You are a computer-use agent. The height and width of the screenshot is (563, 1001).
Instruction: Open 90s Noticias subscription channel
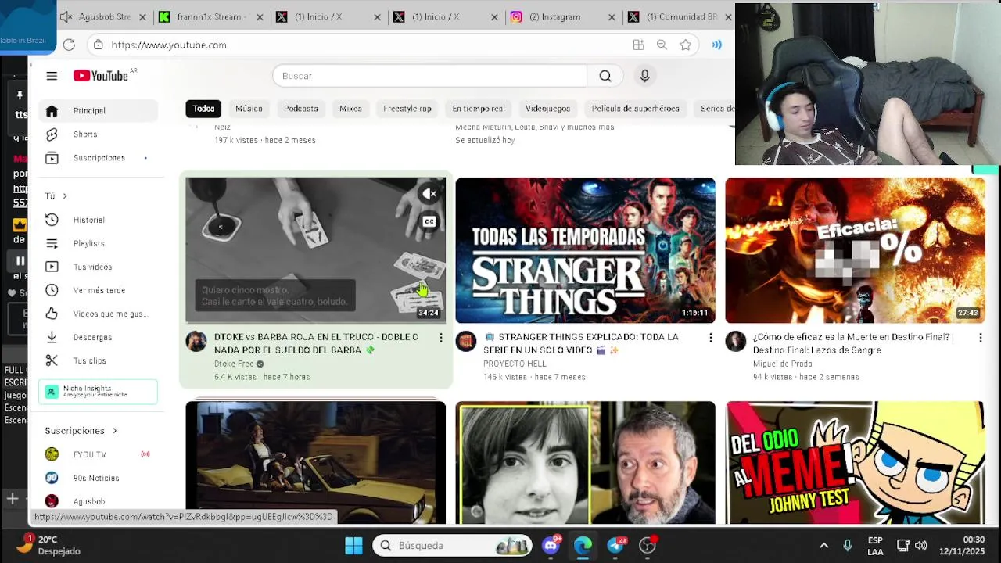[x=98, y=478]
